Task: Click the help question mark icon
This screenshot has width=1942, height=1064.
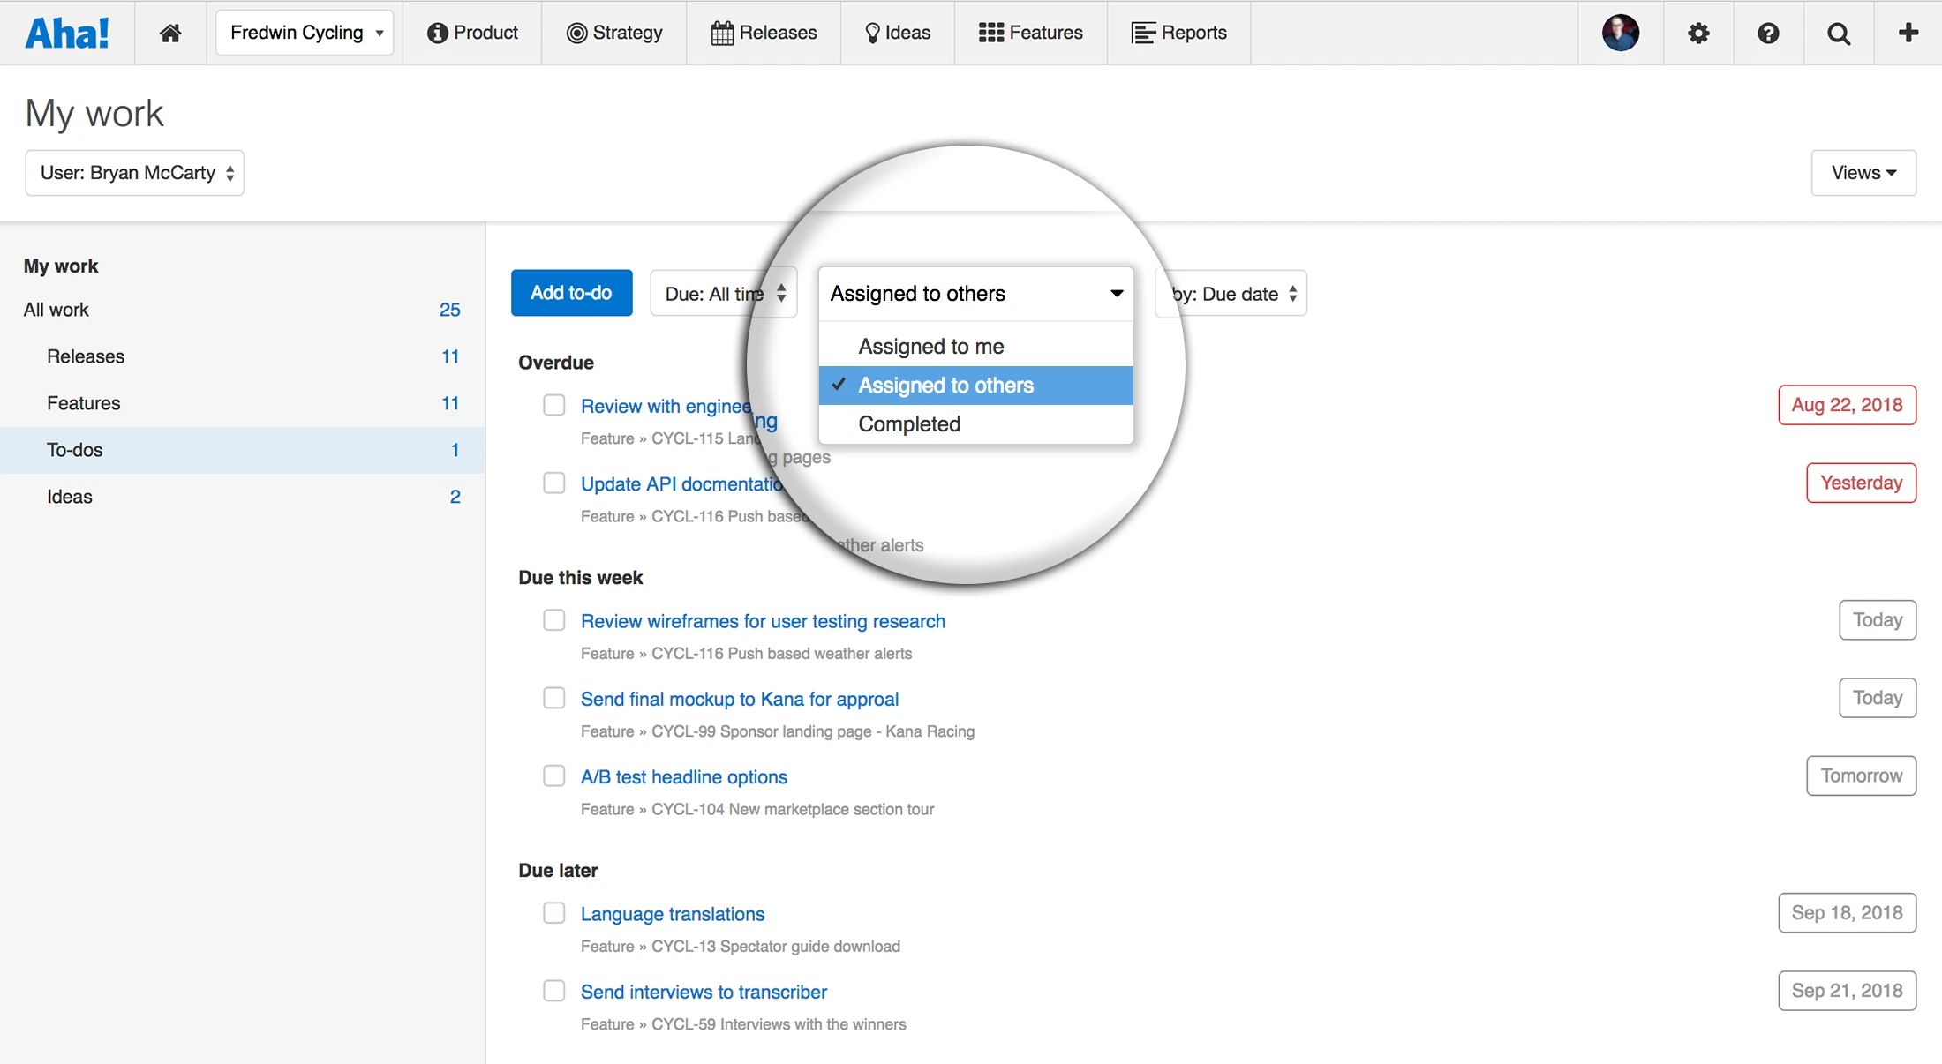Action: click(1768, 33)
